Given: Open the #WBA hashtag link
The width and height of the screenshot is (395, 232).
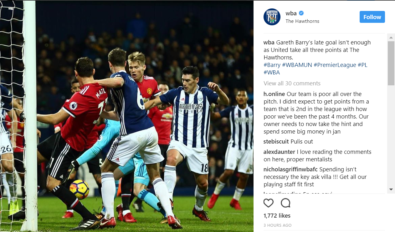Looking at the screenshot, I should point(272,73).
